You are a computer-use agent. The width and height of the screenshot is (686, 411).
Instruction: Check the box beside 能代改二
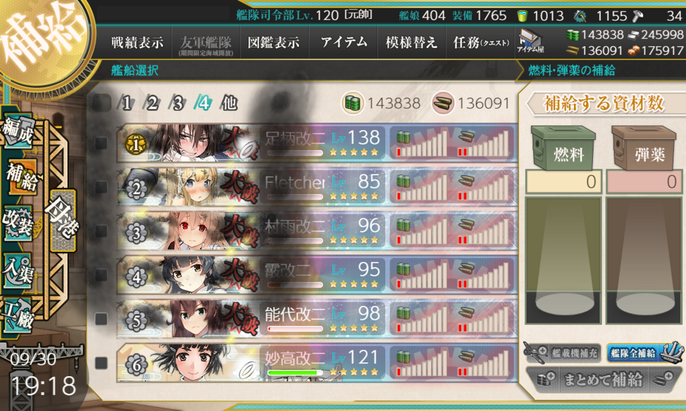[101, 319]
